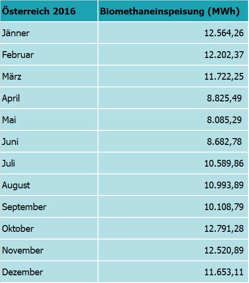Select the value 10.589,86 for Juli
The height and width of the screenshot is (283, 249).
tap(224, 164)
